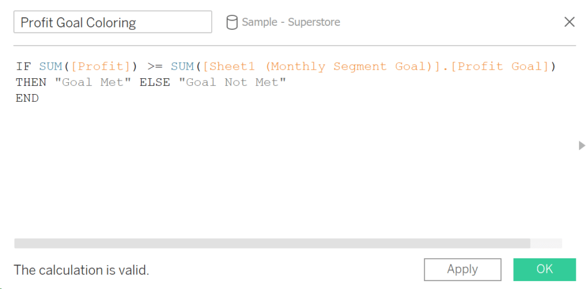
Task: Click the horizontal scrollbar thumb
Action: click(272, 243)
